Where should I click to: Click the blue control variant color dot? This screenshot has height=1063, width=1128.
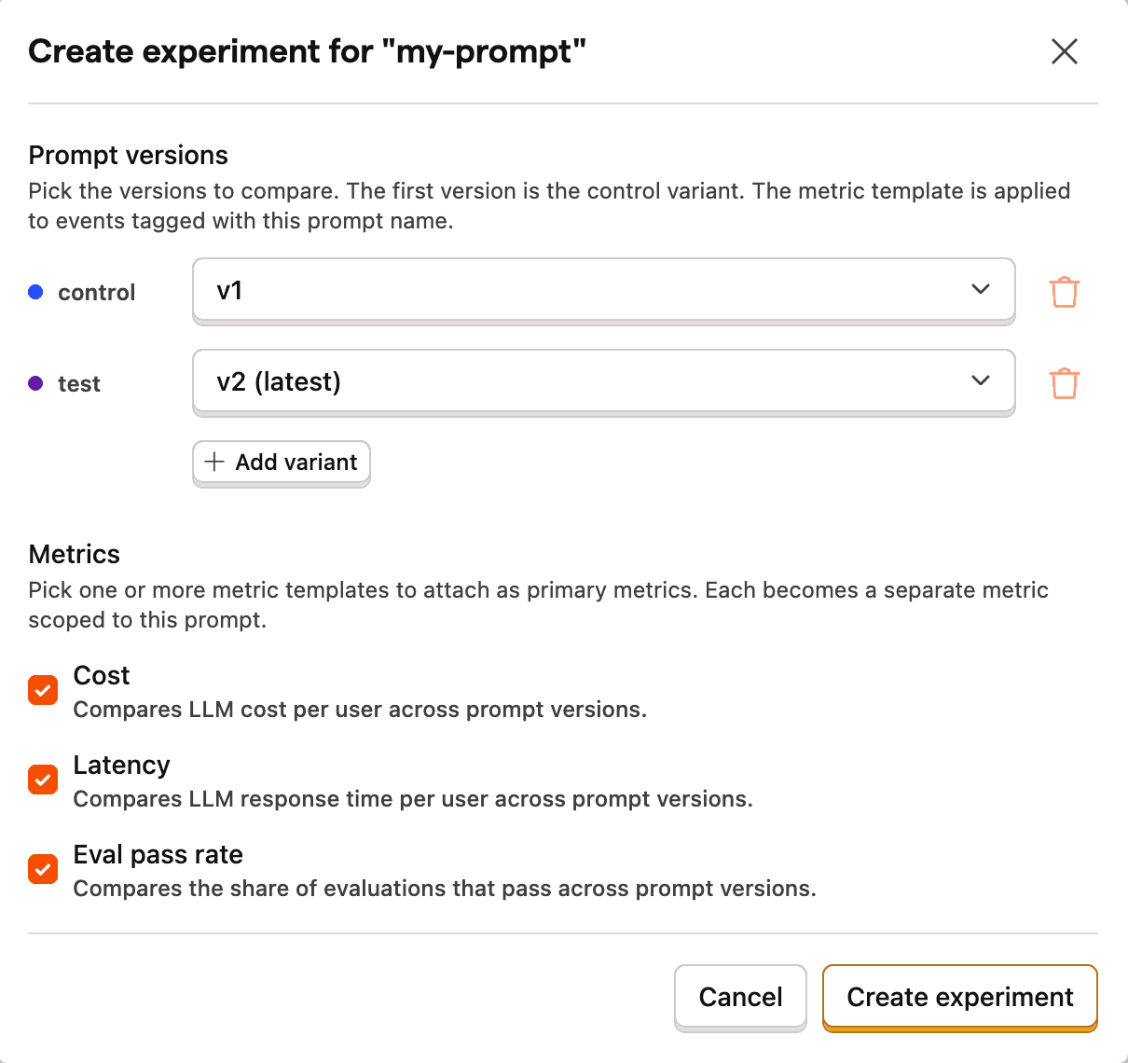coord(35,292)
